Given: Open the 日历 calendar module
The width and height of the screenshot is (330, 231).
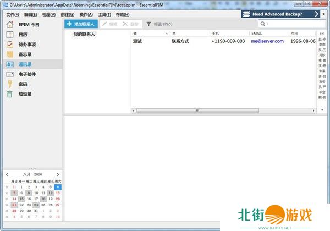Looking at the screenshot, I should coord(23,35).
